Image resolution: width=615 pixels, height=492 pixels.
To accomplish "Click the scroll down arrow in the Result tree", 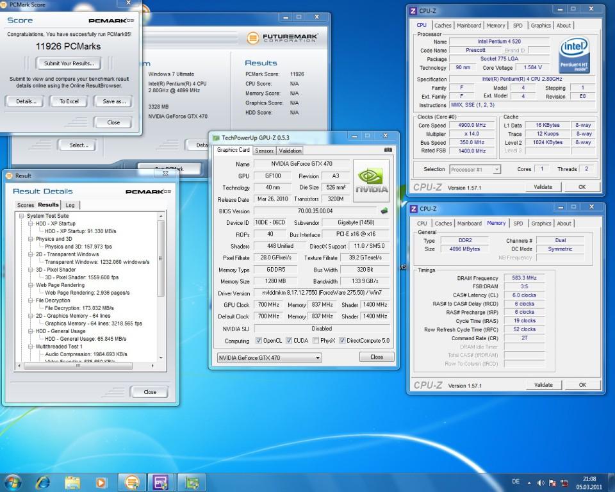I will (x=161, y=358).
